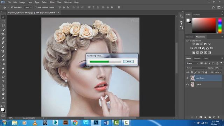Enable Show Transform Controls checkbox
224x126 pixels.
pos(36,7)
